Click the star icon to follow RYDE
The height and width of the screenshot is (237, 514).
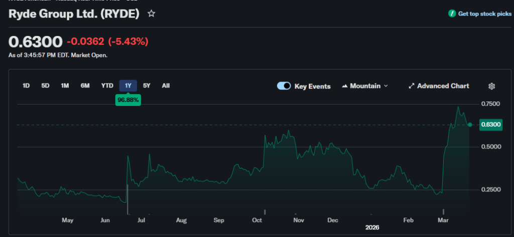pos(151,14)
